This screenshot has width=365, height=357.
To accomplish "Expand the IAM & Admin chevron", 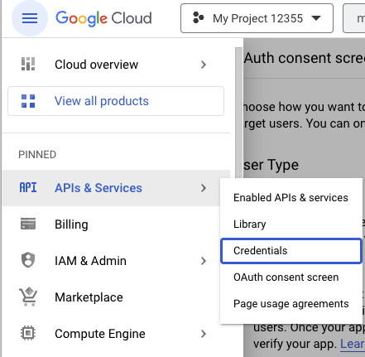I will point(204,261).
